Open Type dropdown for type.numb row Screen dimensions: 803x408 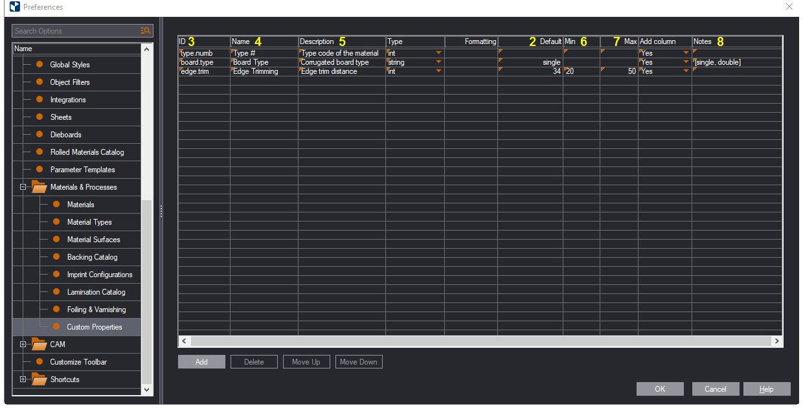tap(438, 53)
